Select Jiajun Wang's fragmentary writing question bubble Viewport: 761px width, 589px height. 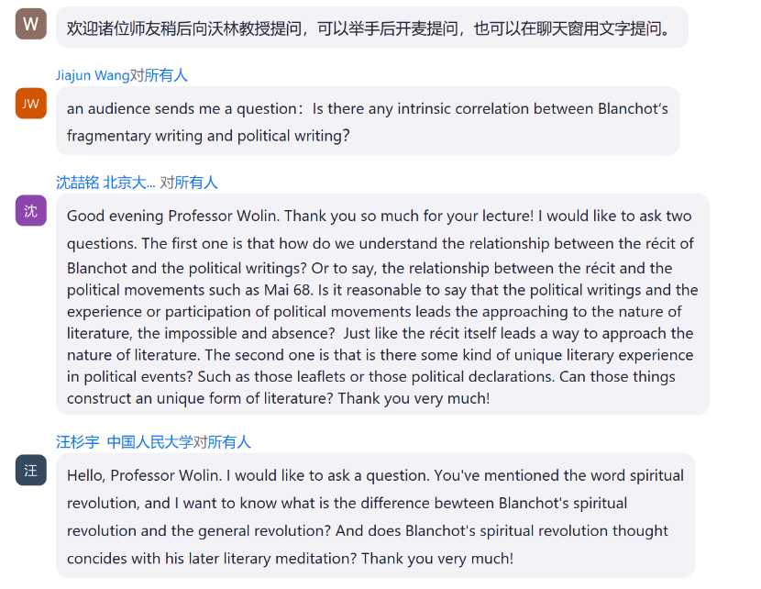[368, 121]
